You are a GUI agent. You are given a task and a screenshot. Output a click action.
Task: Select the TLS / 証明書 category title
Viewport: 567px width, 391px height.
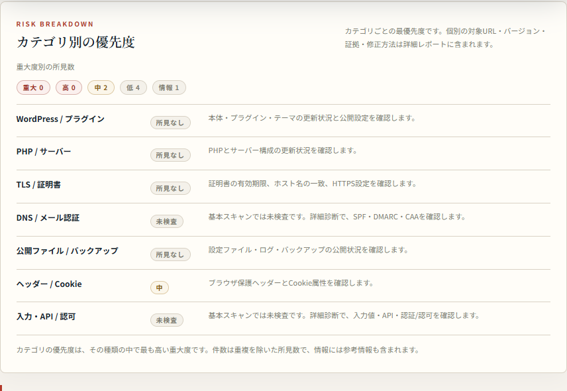[x=38, y=185]
